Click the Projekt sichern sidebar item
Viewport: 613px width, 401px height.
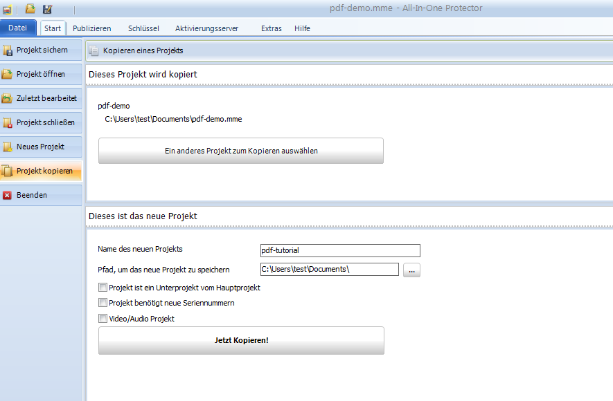pyautogui.click(x=41, y=50)
